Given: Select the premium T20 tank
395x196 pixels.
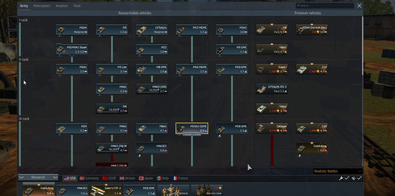Looking at the screenshot, I should 312,129.
